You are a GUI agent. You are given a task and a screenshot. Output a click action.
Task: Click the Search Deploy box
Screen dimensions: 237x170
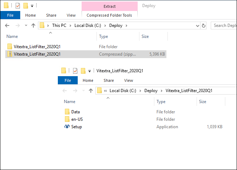224,25
